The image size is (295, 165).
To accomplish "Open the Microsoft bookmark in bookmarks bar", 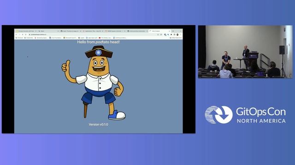I will click(70, 38).
